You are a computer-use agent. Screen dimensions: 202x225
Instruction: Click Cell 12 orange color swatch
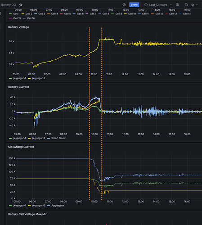tap(153, 14)
